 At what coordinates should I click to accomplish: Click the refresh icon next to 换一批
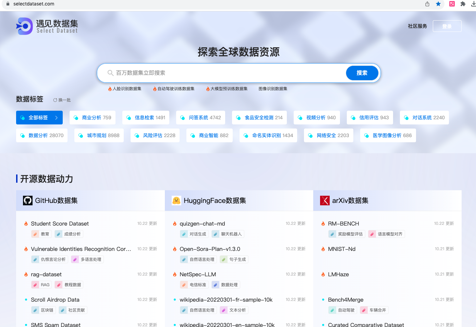tap(55, 100)
